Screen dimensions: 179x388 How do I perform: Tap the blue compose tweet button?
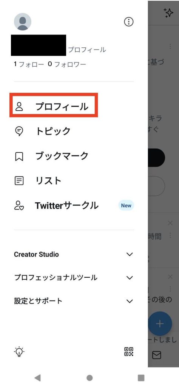[160, 324]
